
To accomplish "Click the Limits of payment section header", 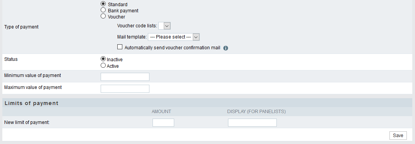I will coord(31,103).
